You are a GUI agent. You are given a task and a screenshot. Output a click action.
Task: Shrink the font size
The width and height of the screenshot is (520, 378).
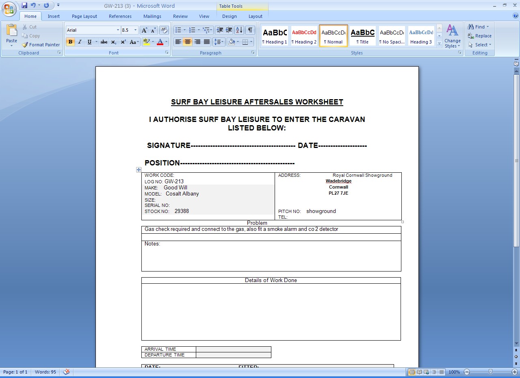(x=153, y=30)
